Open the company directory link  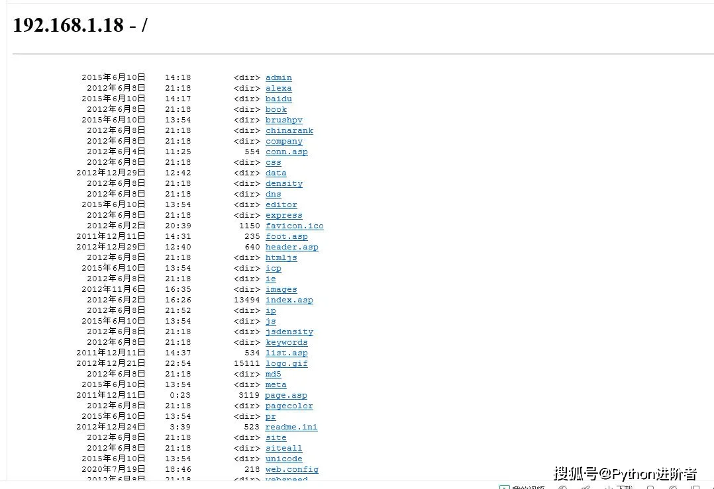coord(284,141)
